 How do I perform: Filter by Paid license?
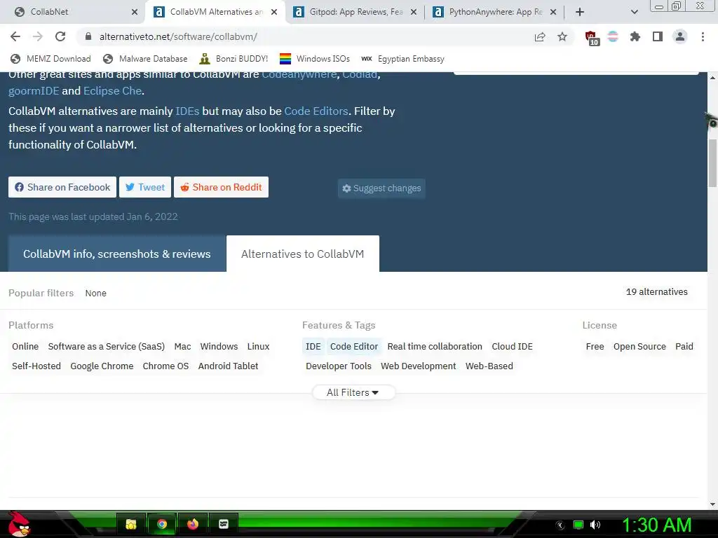coord(684,346)
